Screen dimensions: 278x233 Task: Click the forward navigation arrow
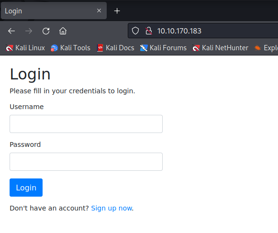point(29,31)
